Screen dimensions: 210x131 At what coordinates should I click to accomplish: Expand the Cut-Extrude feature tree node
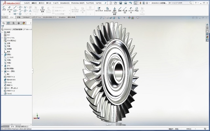[x=2, y=88]
